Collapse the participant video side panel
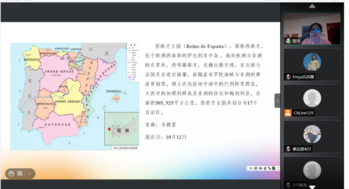This screenshot has width=349, height=189. pyautogui.click(x=277, y=101)
